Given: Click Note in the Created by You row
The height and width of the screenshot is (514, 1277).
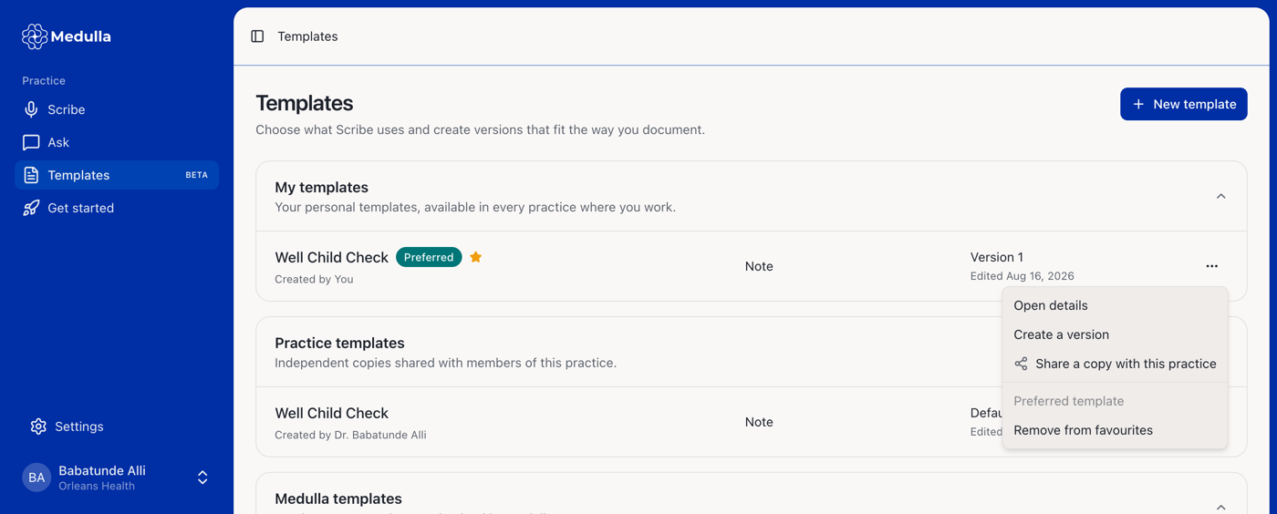Looking at the screenshot, I should click(759, 266).
